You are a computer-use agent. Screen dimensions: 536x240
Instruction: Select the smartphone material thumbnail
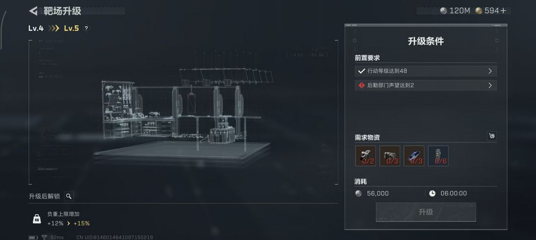pos(414,156)
